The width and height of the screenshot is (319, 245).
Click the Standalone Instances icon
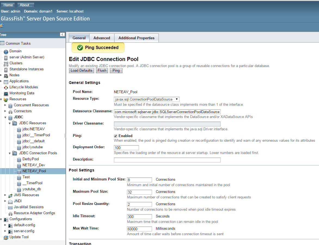point(6,70)
